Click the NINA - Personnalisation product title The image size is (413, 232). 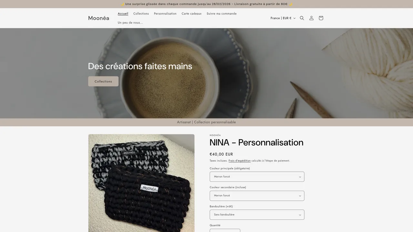click(257, 142)
